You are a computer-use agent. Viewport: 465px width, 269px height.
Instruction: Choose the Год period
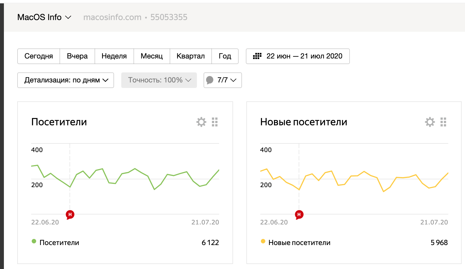tap(225, 56)
